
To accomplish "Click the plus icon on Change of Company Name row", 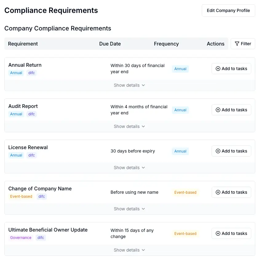I will point(218,192).
